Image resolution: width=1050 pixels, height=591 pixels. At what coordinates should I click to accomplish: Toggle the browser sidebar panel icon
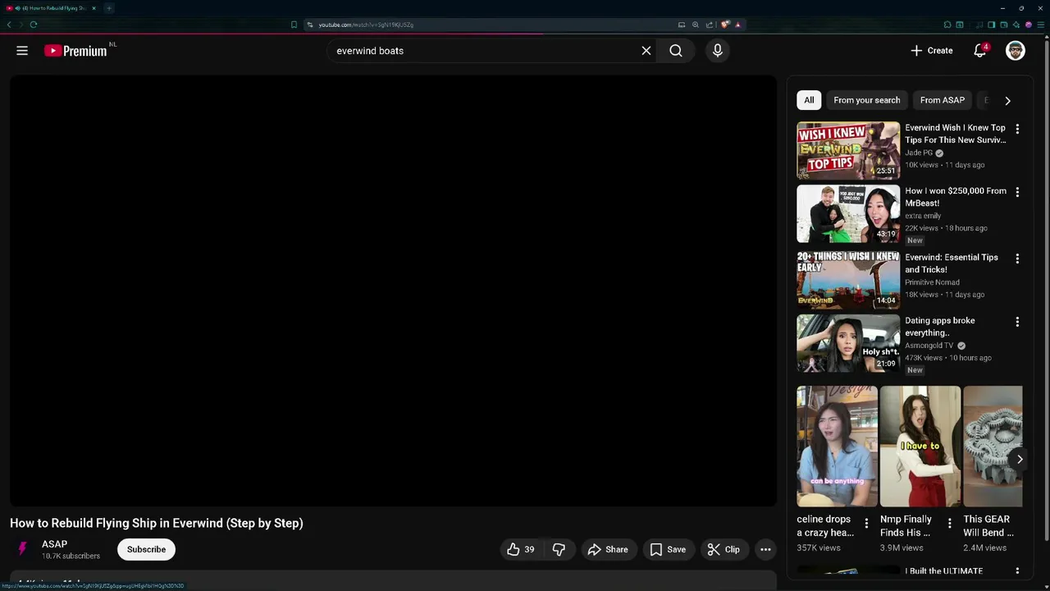(992, 25)
